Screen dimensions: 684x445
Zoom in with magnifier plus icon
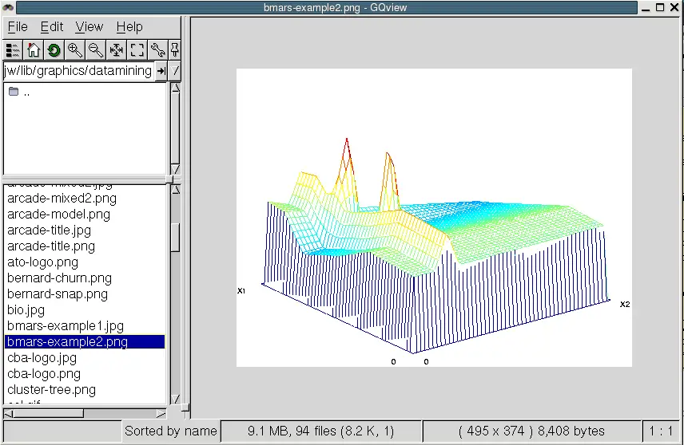75,50
